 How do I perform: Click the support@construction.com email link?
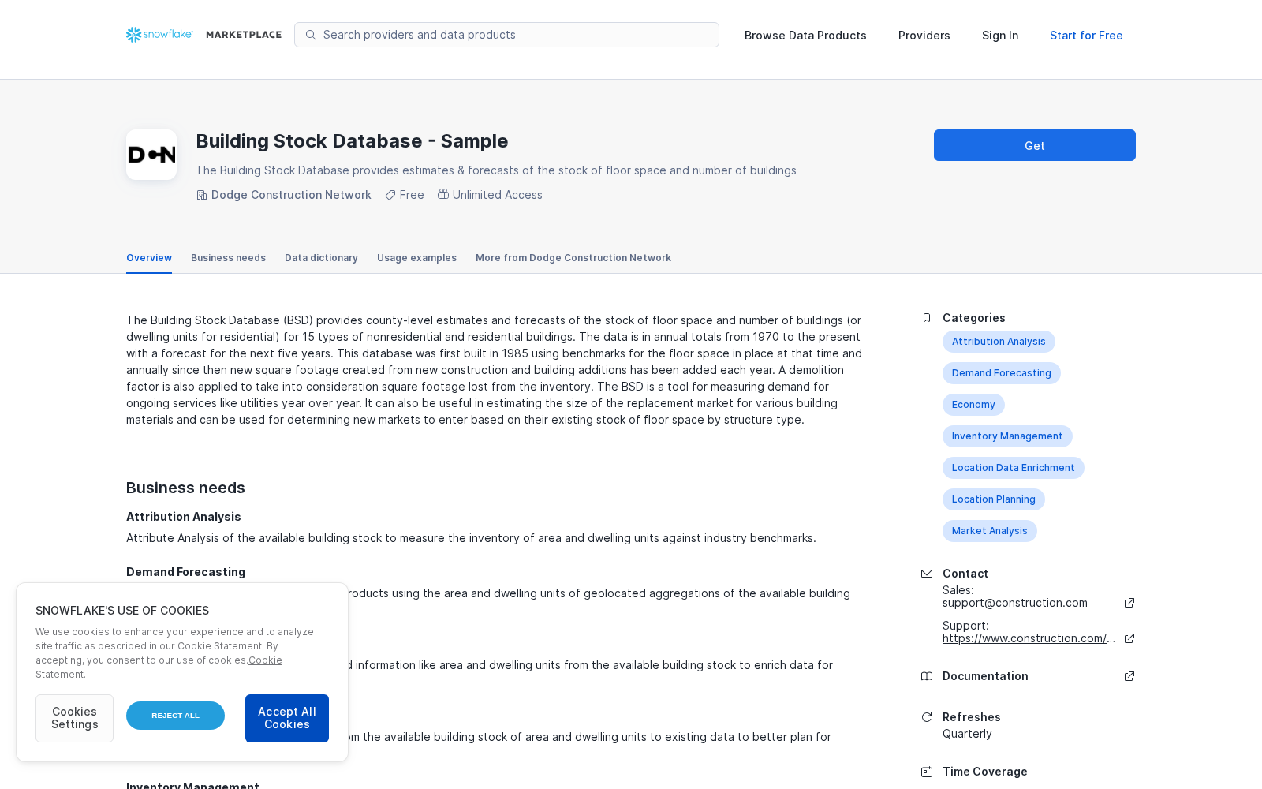click(x=1015, y=603)
